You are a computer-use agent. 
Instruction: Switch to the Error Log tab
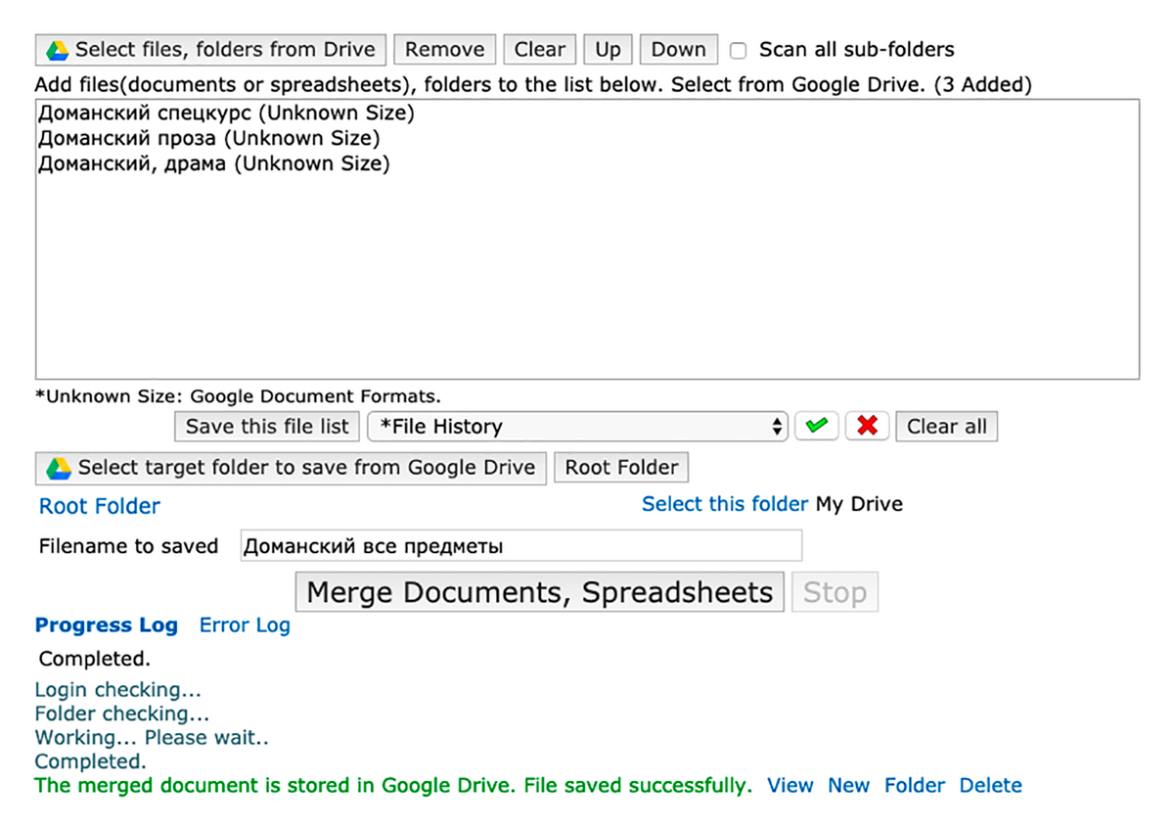point(245,625)
